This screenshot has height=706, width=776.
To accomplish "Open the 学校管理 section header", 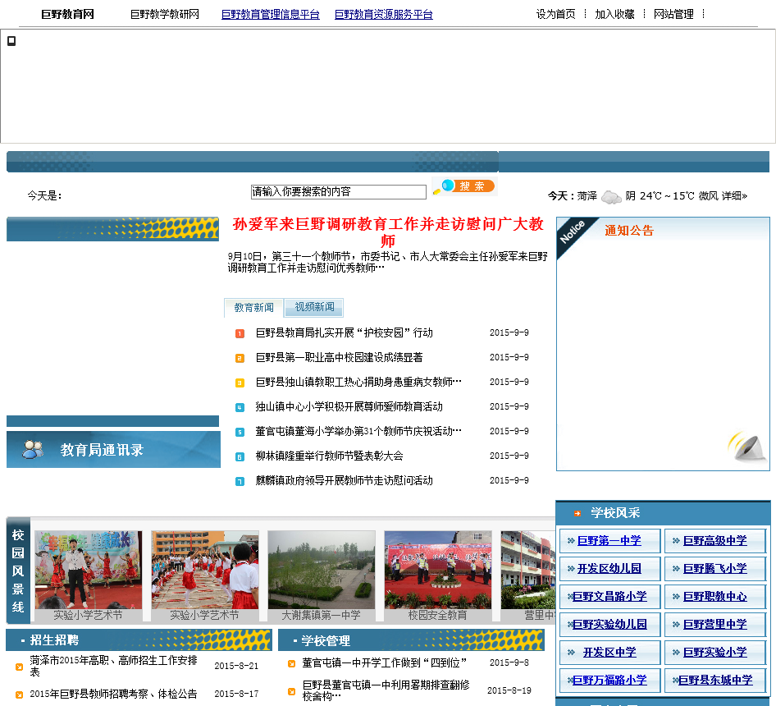I will tap(325, 640).
